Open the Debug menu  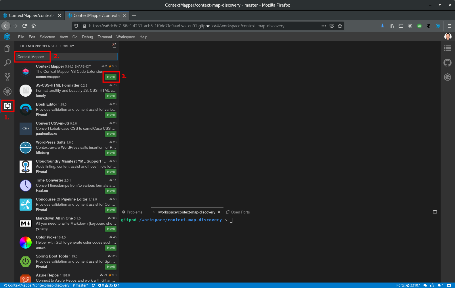click(87, 37)
